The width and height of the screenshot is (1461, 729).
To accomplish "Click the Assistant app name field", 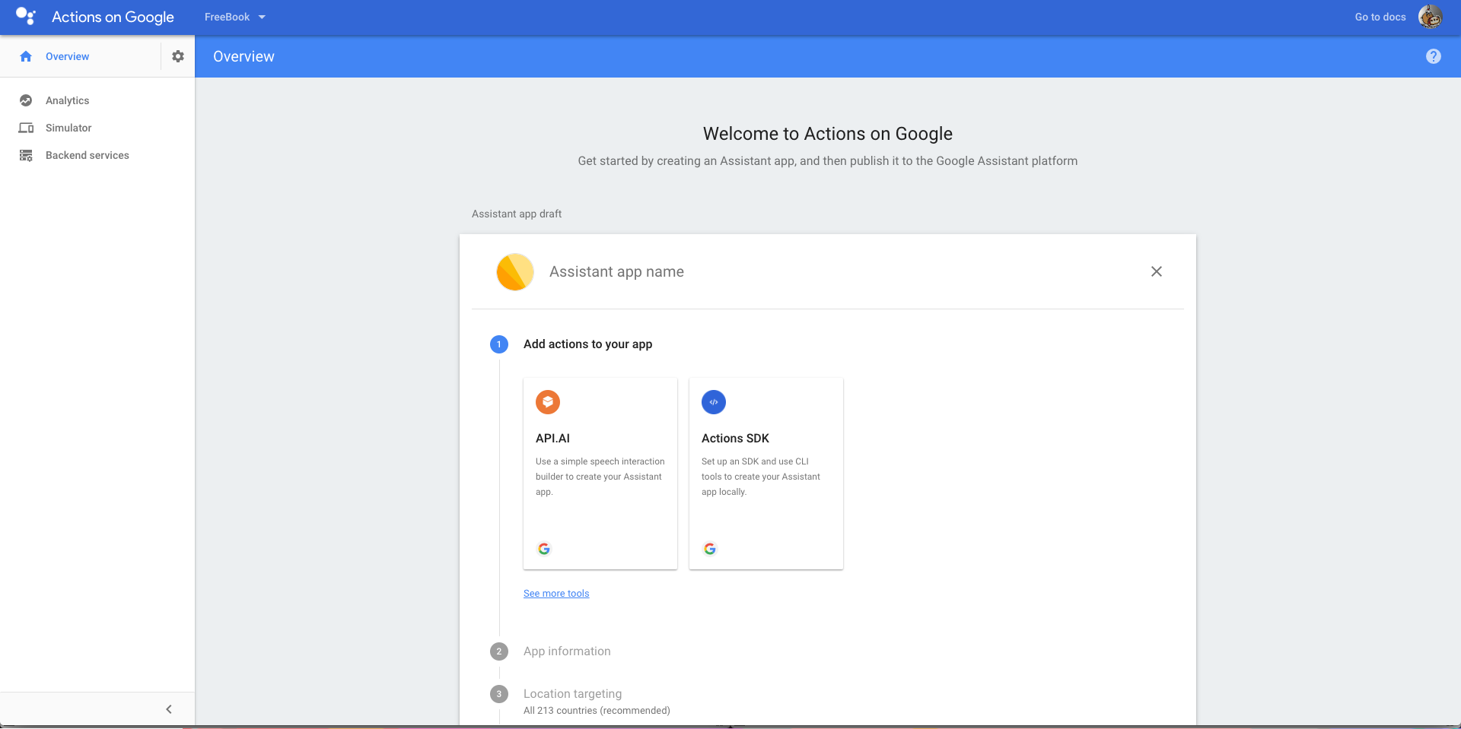I will pos(616,271).
